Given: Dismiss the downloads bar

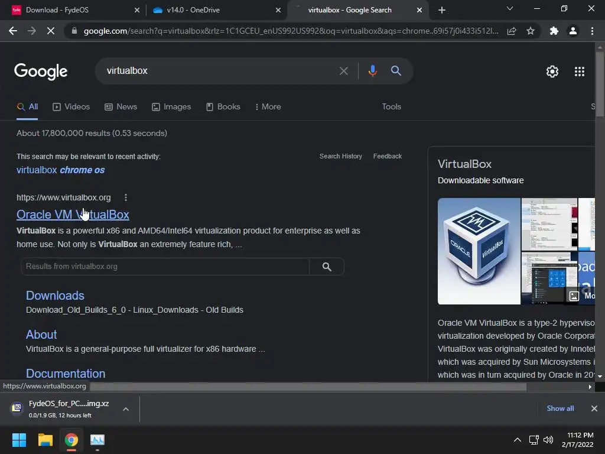Looking at the screenshot, I should [x=594, y=408].
